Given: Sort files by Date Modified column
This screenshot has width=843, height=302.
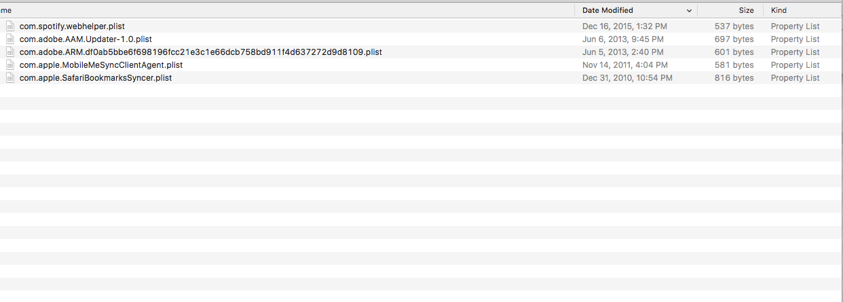Looking at the screenshot, I should tap(607, 10).
